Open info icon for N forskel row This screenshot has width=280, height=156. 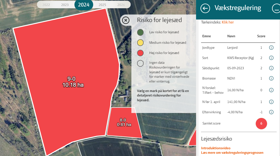pyautogui.click(x=271, y=90)
